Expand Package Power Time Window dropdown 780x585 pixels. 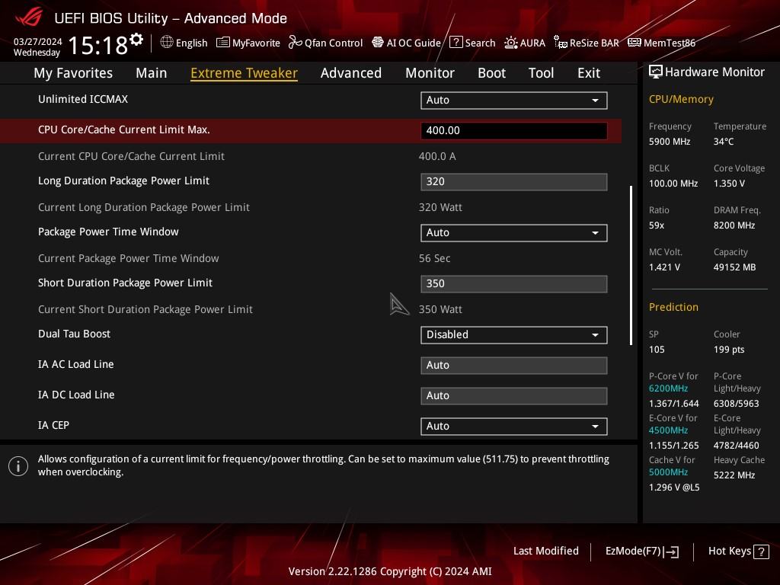(514, 233)
